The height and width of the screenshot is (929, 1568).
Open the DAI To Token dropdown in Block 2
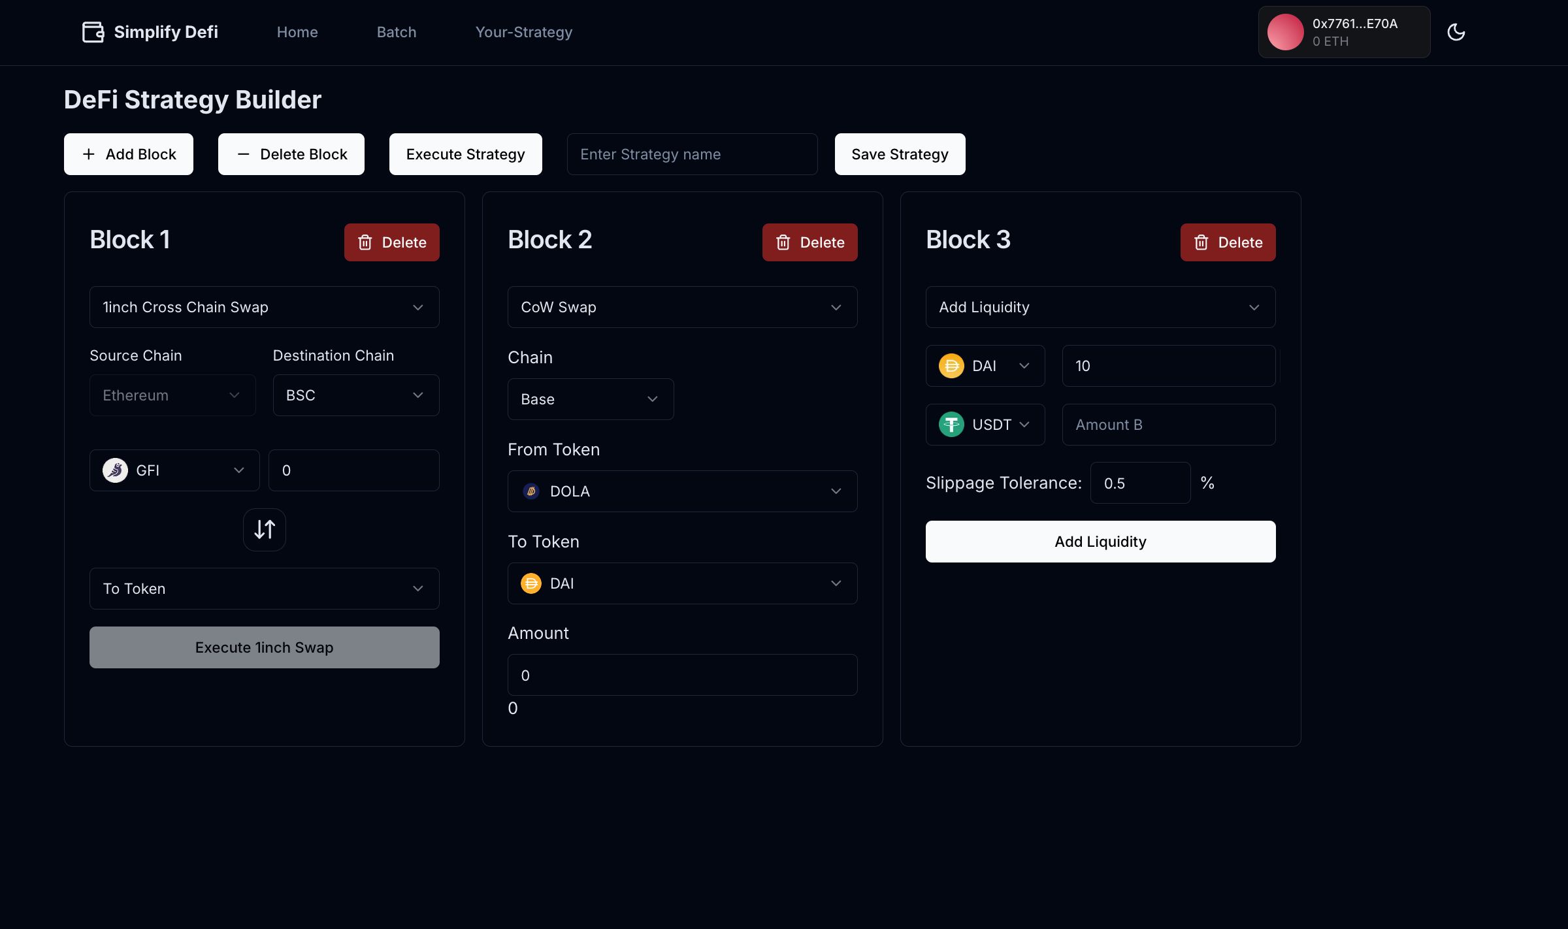[683, 583]
